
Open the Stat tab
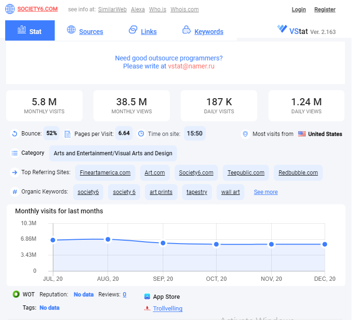coord(30,31)
